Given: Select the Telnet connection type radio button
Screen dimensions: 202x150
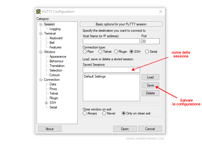Looking at the screenshot, I should point(100,52).
